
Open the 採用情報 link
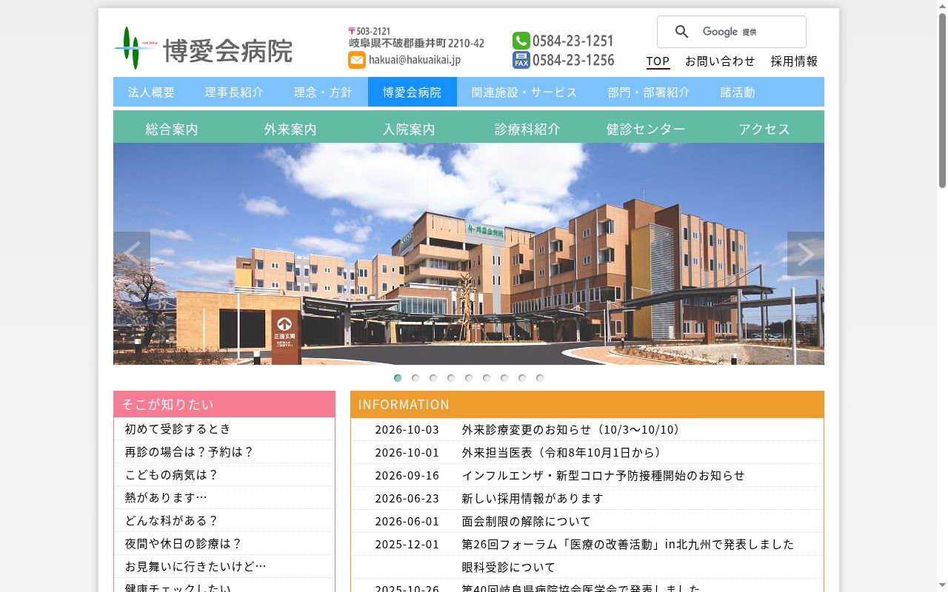point(794,61)
